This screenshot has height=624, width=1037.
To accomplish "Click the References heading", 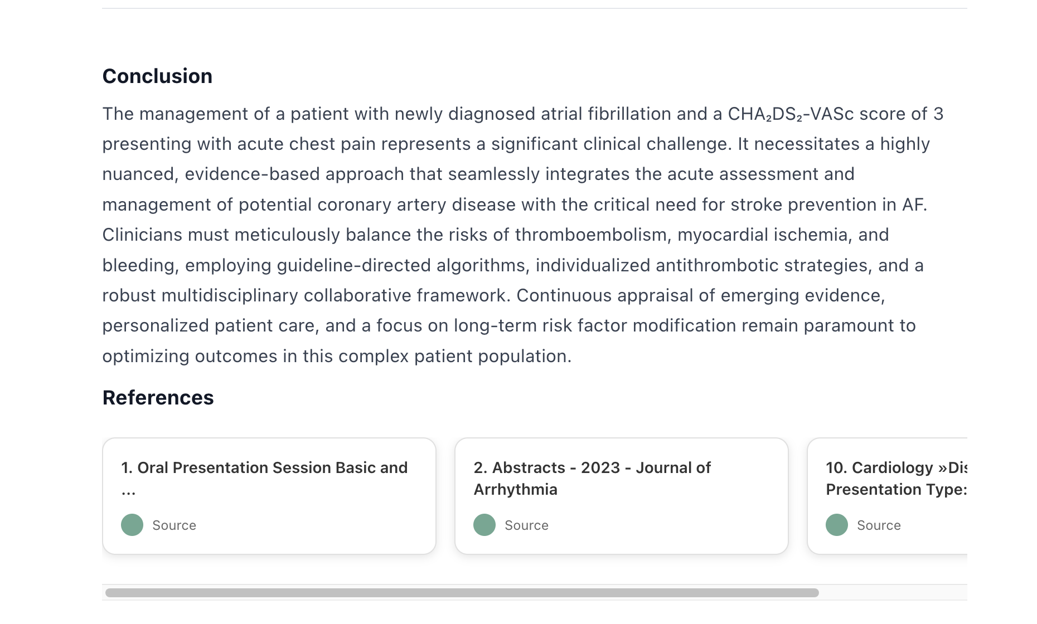I will [158, 398].
